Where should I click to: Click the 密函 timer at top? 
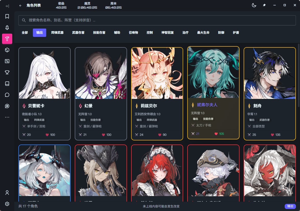(61, 6)
